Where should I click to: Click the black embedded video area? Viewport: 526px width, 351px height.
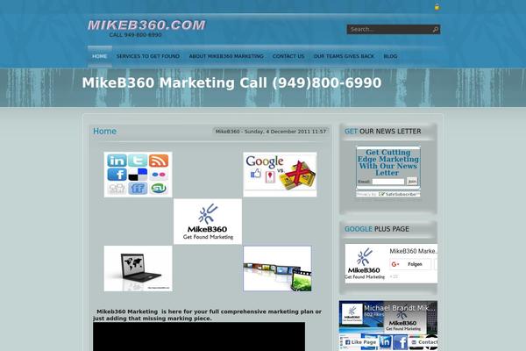199,337
